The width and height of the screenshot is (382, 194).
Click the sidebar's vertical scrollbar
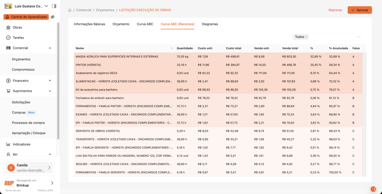[x=58, y=81]
